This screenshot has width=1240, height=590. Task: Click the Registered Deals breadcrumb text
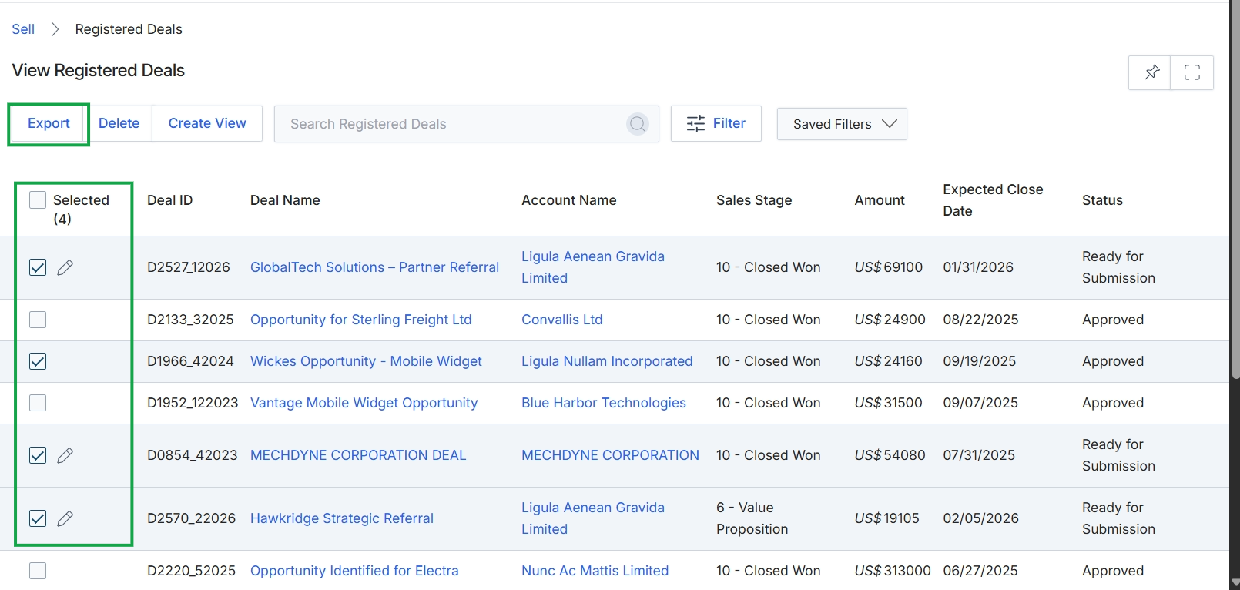pyautogui.click(x=129, y=29)
